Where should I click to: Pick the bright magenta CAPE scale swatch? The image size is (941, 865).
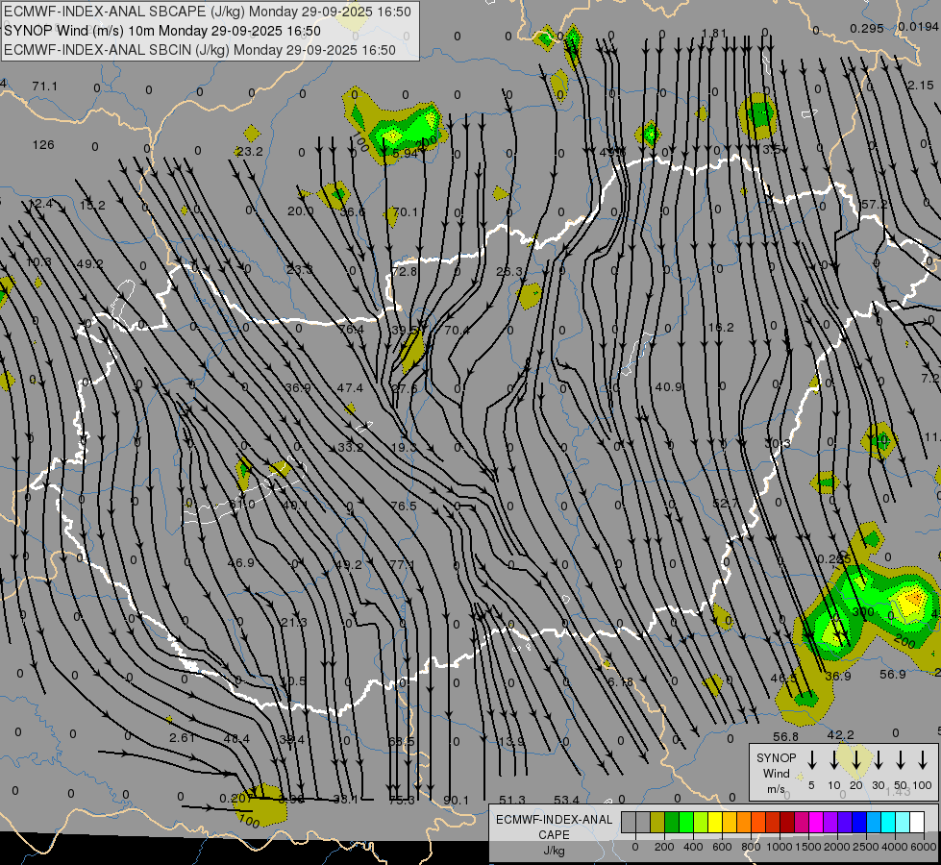(x=816, y=823)
